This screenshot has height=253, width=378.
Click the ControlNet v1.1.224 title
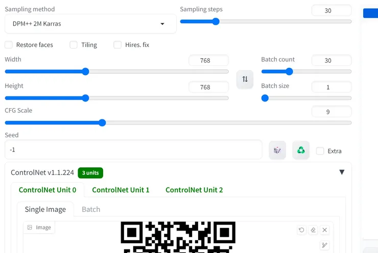pyautogui.click(x=42, y=172)
